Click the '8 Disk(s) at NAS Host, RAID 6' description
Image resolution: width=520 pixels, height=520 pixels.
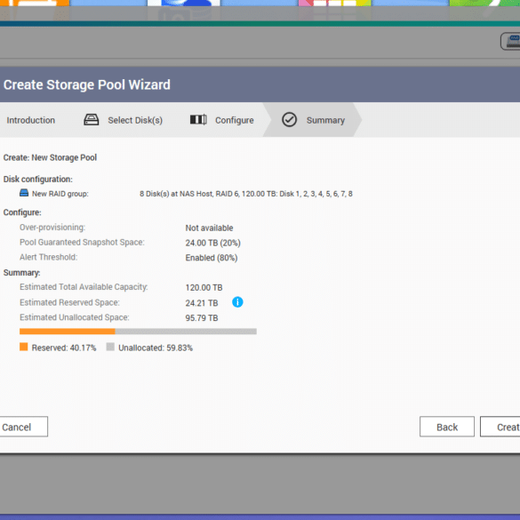(x=246, y=194)
